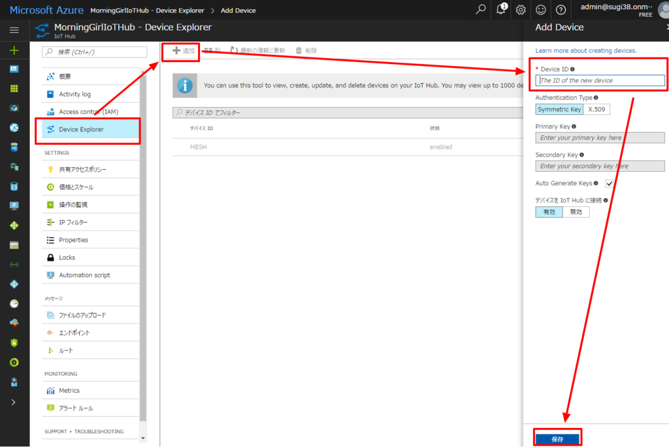
Task: Set device connection to 有効
Action: pyautogui.click(x=549, y=212)
